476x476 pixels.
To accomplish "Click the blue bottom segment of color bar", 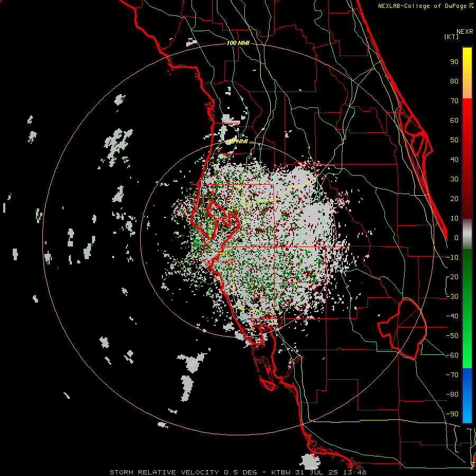I will 467,395.
